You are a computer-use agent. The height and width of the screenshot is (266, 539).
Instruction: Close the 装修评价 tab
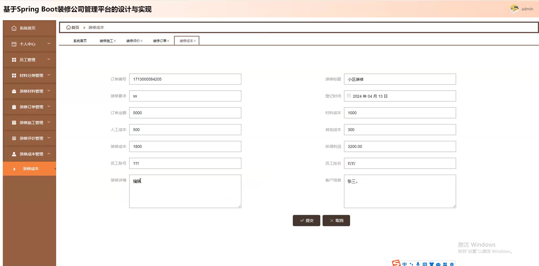click(x=141, y=41)
